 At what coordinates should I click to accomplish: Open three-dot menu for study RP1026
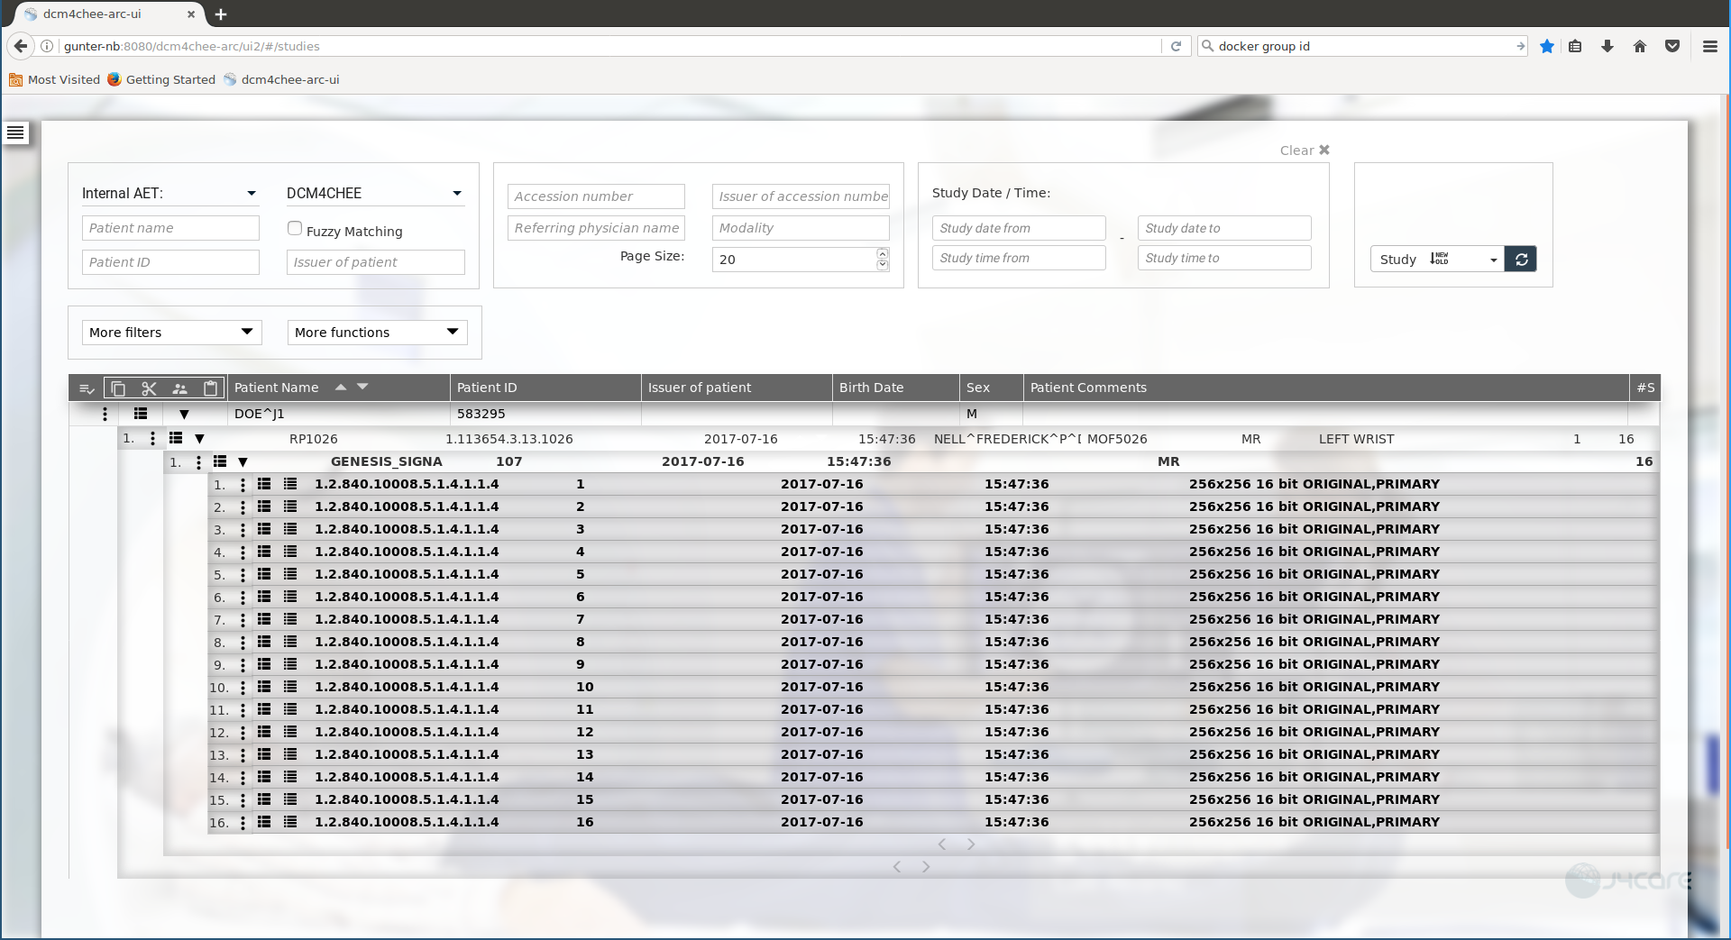[x=152, y=439]
